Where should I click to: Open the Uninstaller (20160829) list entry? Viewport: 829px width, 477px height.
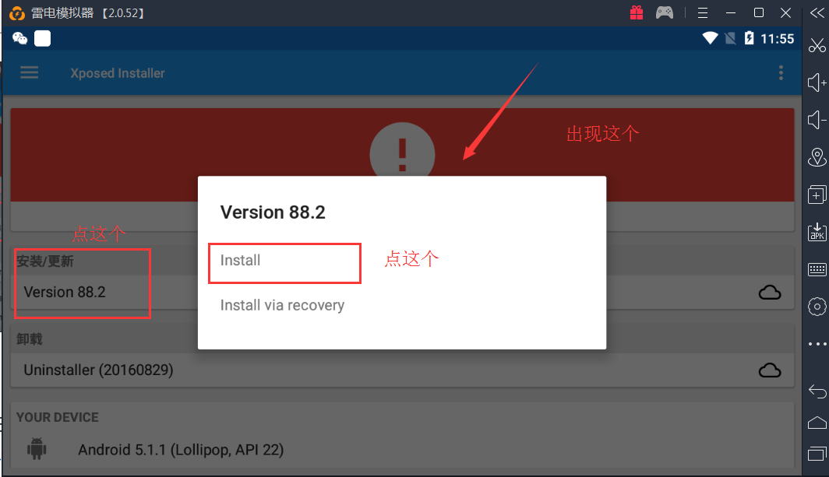click(98, 370)
